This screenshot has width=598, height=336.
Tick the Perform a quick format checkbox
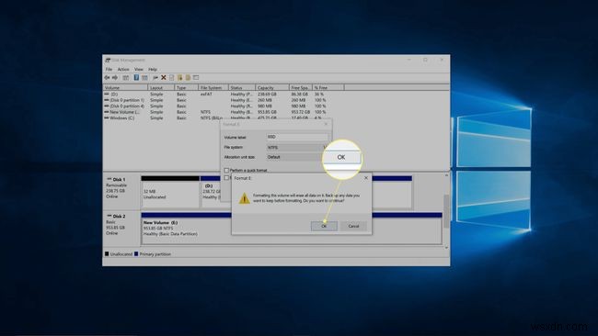[x=226, y=170]
